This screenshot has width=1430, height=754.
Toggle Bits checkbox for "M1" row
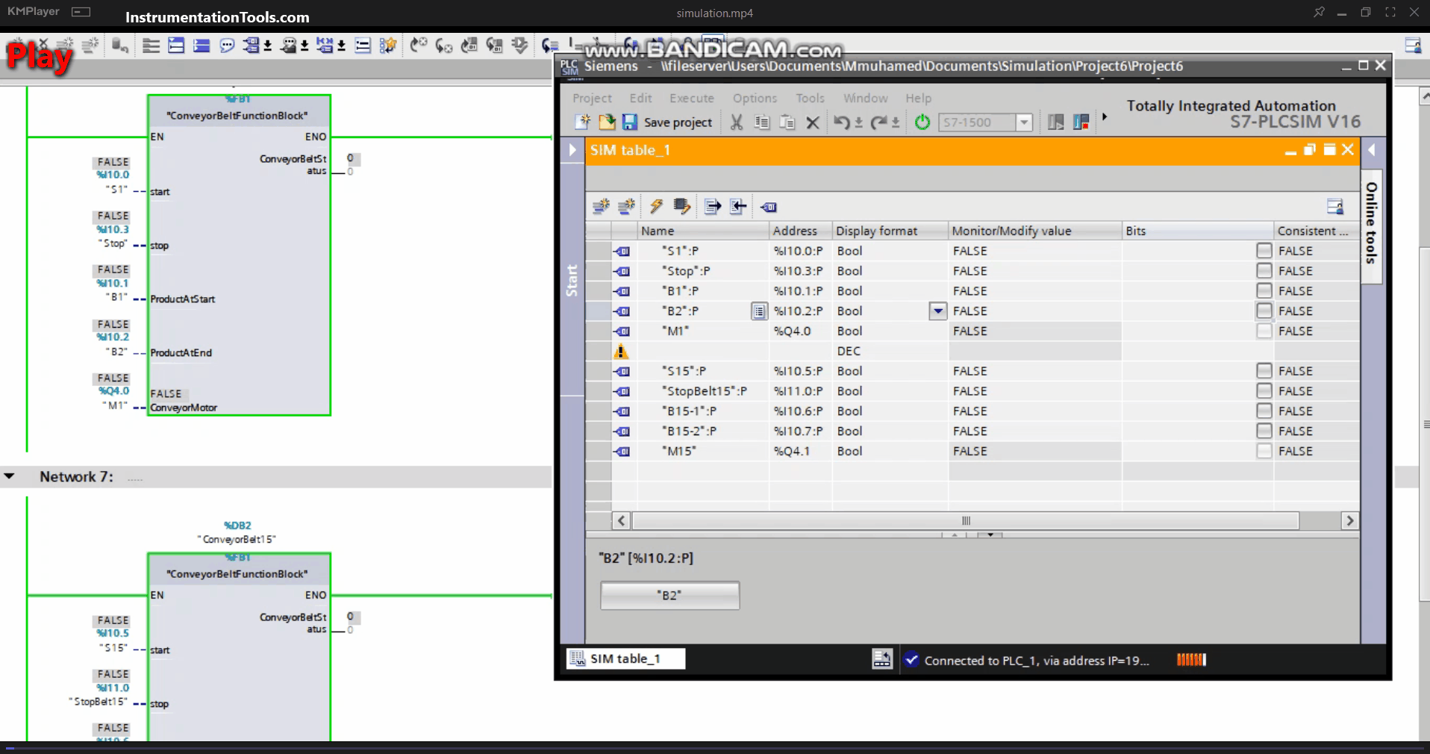coord(1264,331)
